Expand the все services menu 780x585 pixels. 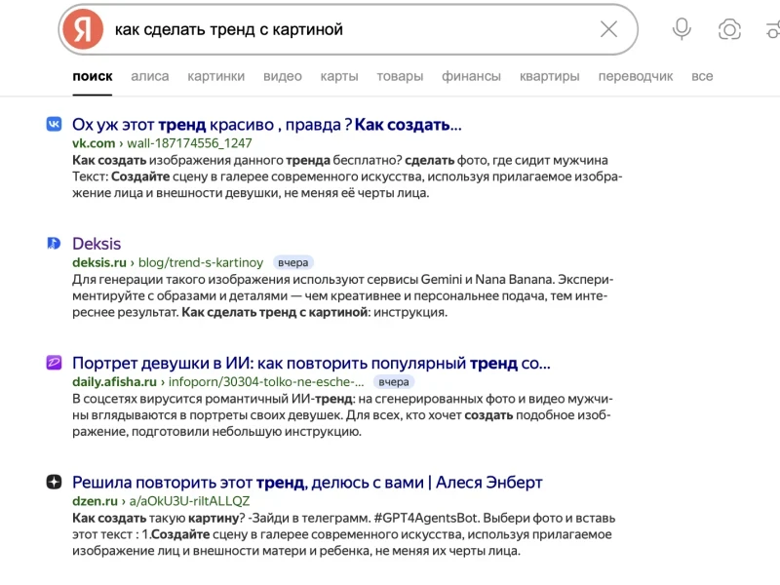pos(703,76)
